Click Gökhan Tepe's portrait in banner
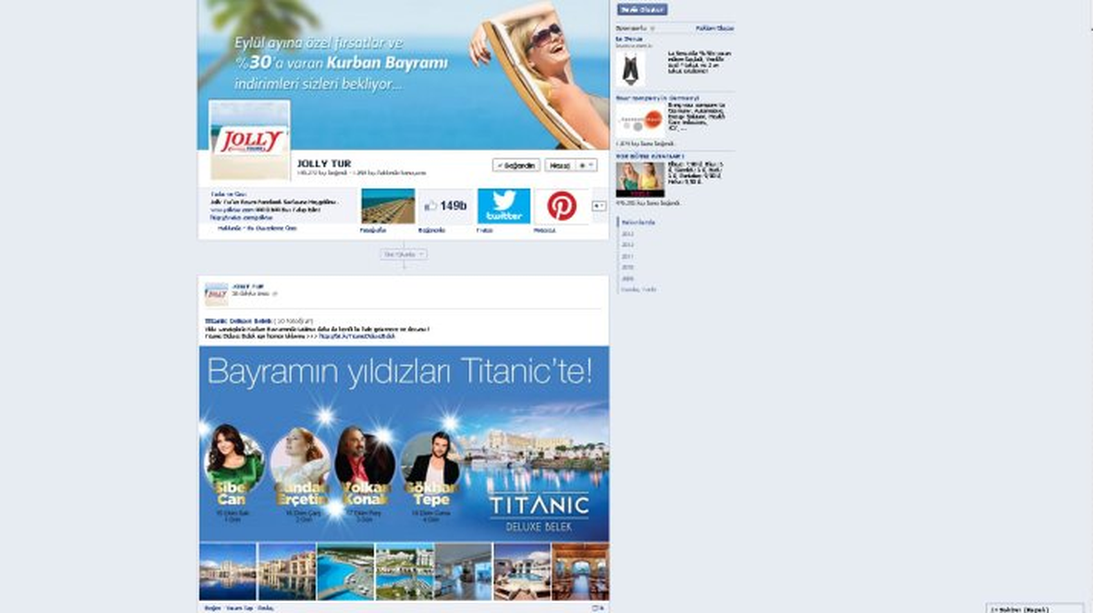 (x=430, y=460)
